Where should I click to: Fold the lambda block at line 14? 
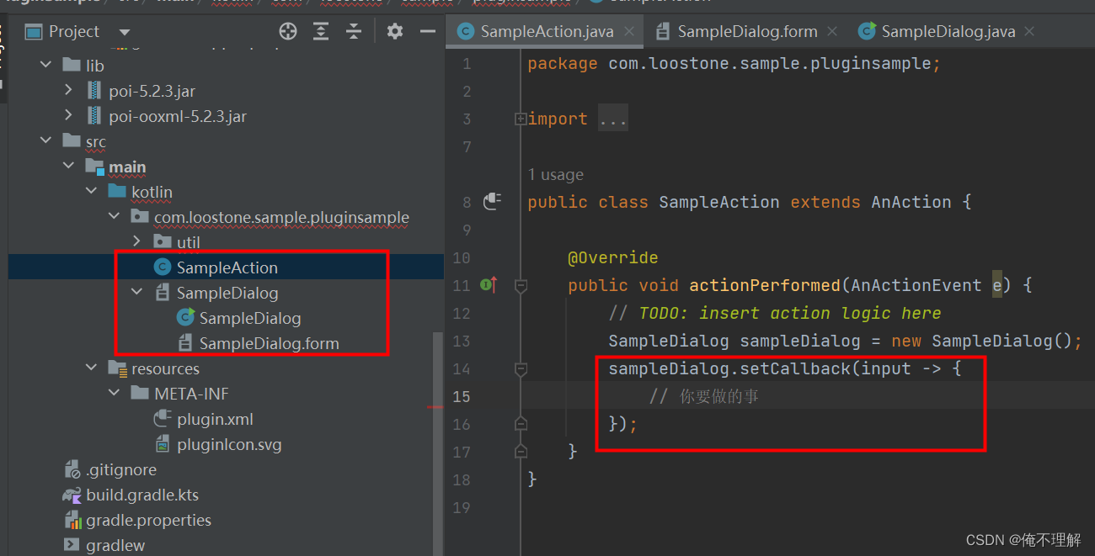point(521,368)
